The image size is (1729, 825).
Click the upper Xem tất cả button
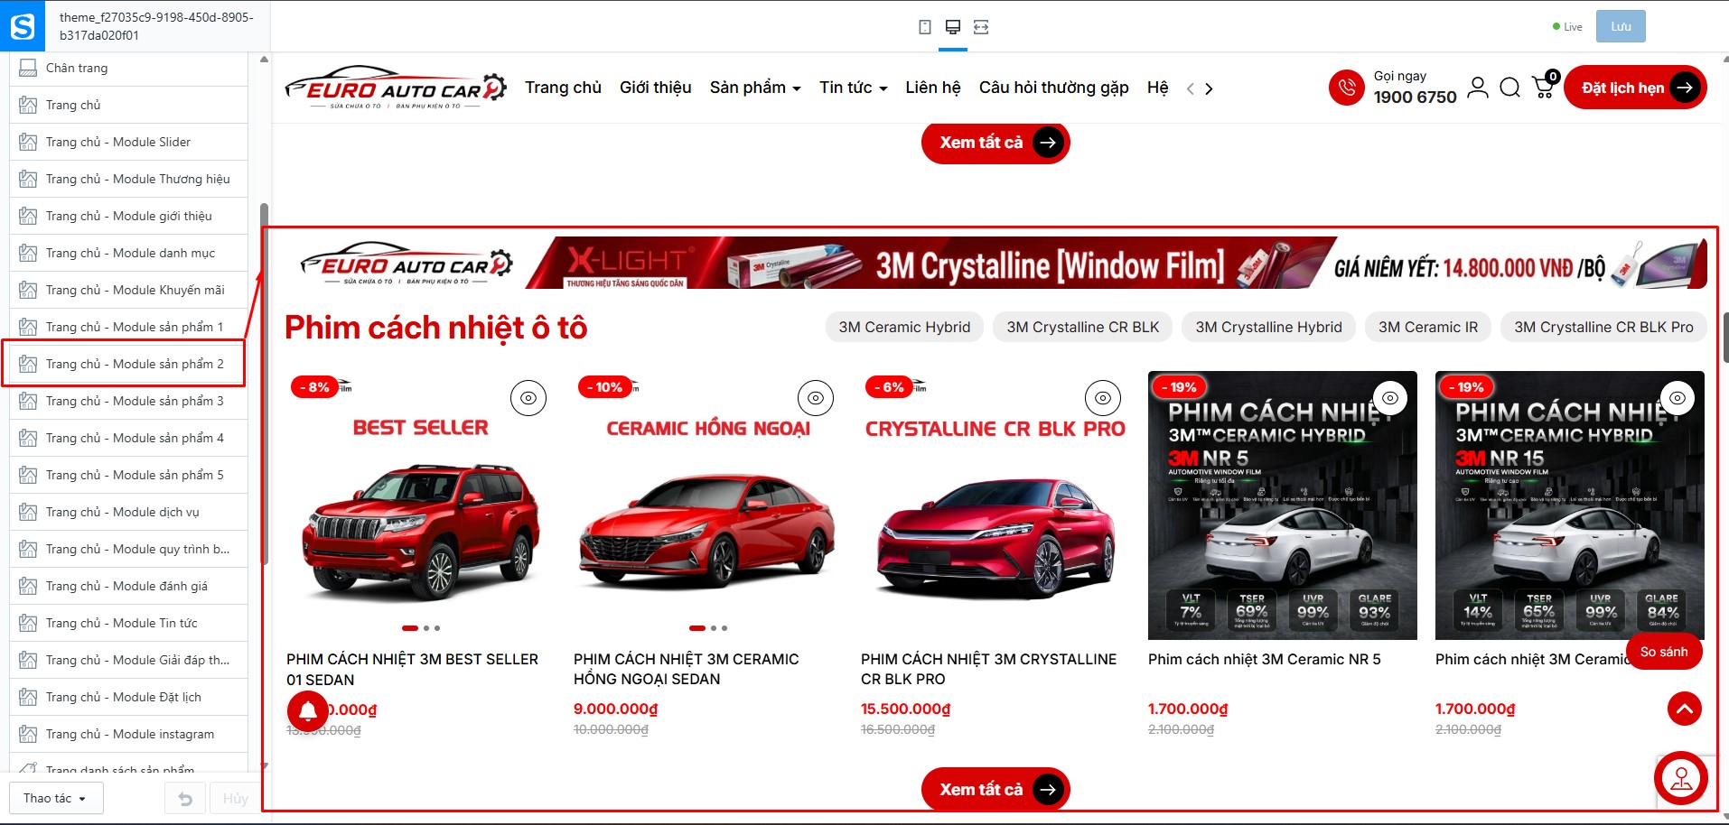[x=995, y=143]
